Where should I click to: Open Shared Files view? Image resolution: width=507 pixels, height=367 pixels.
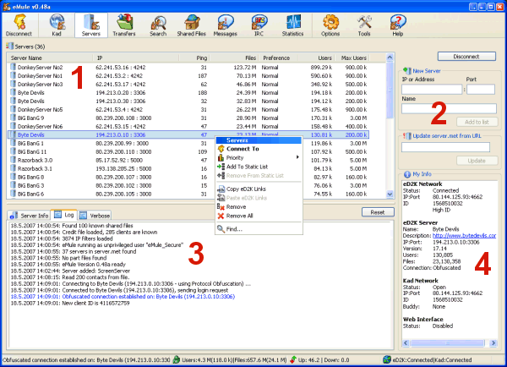click(192, 25)
